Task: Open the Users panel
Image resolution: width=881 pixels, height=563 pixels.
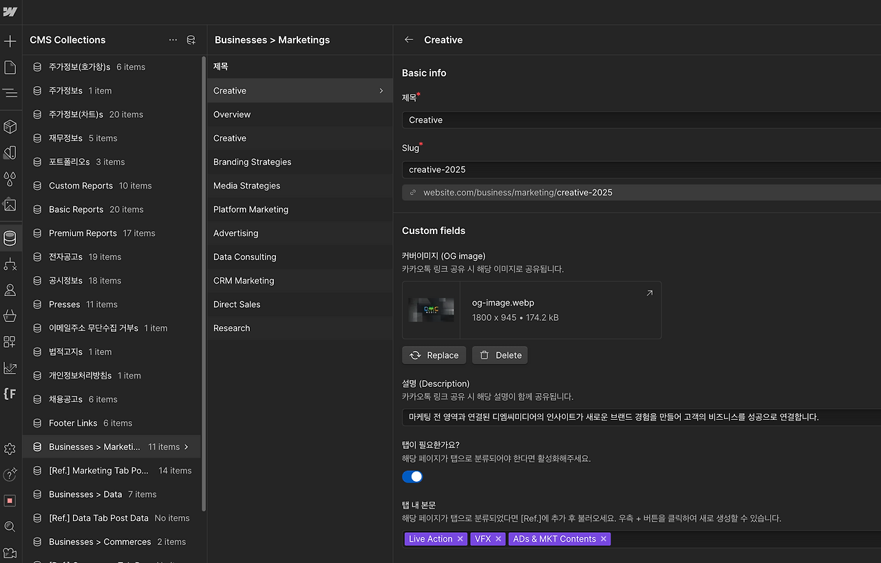Action: click(x=10, y=290)
